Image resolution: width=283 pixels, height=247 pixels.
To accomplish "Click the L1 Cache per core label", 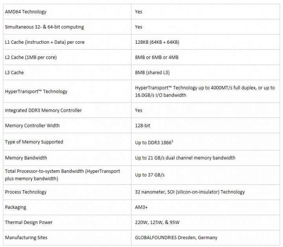I will point(44,42).
